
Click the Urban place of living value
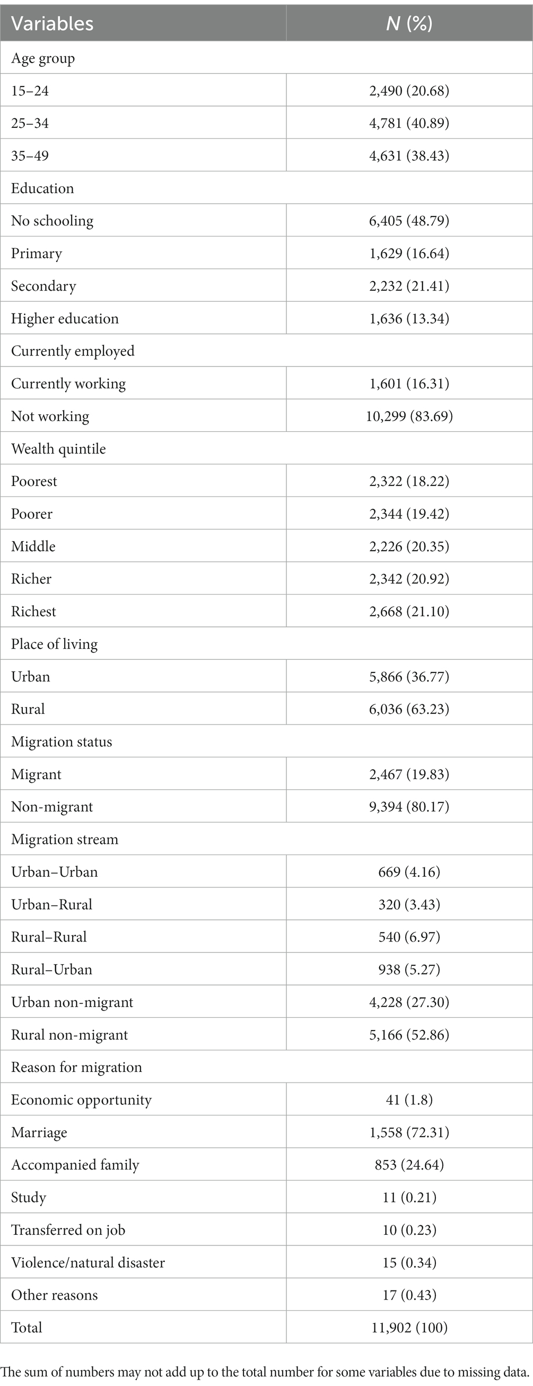click(409, 676)
